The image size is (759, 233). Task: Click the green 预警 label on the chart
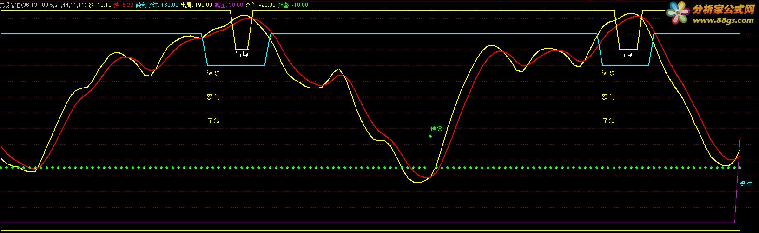[436, 128]
